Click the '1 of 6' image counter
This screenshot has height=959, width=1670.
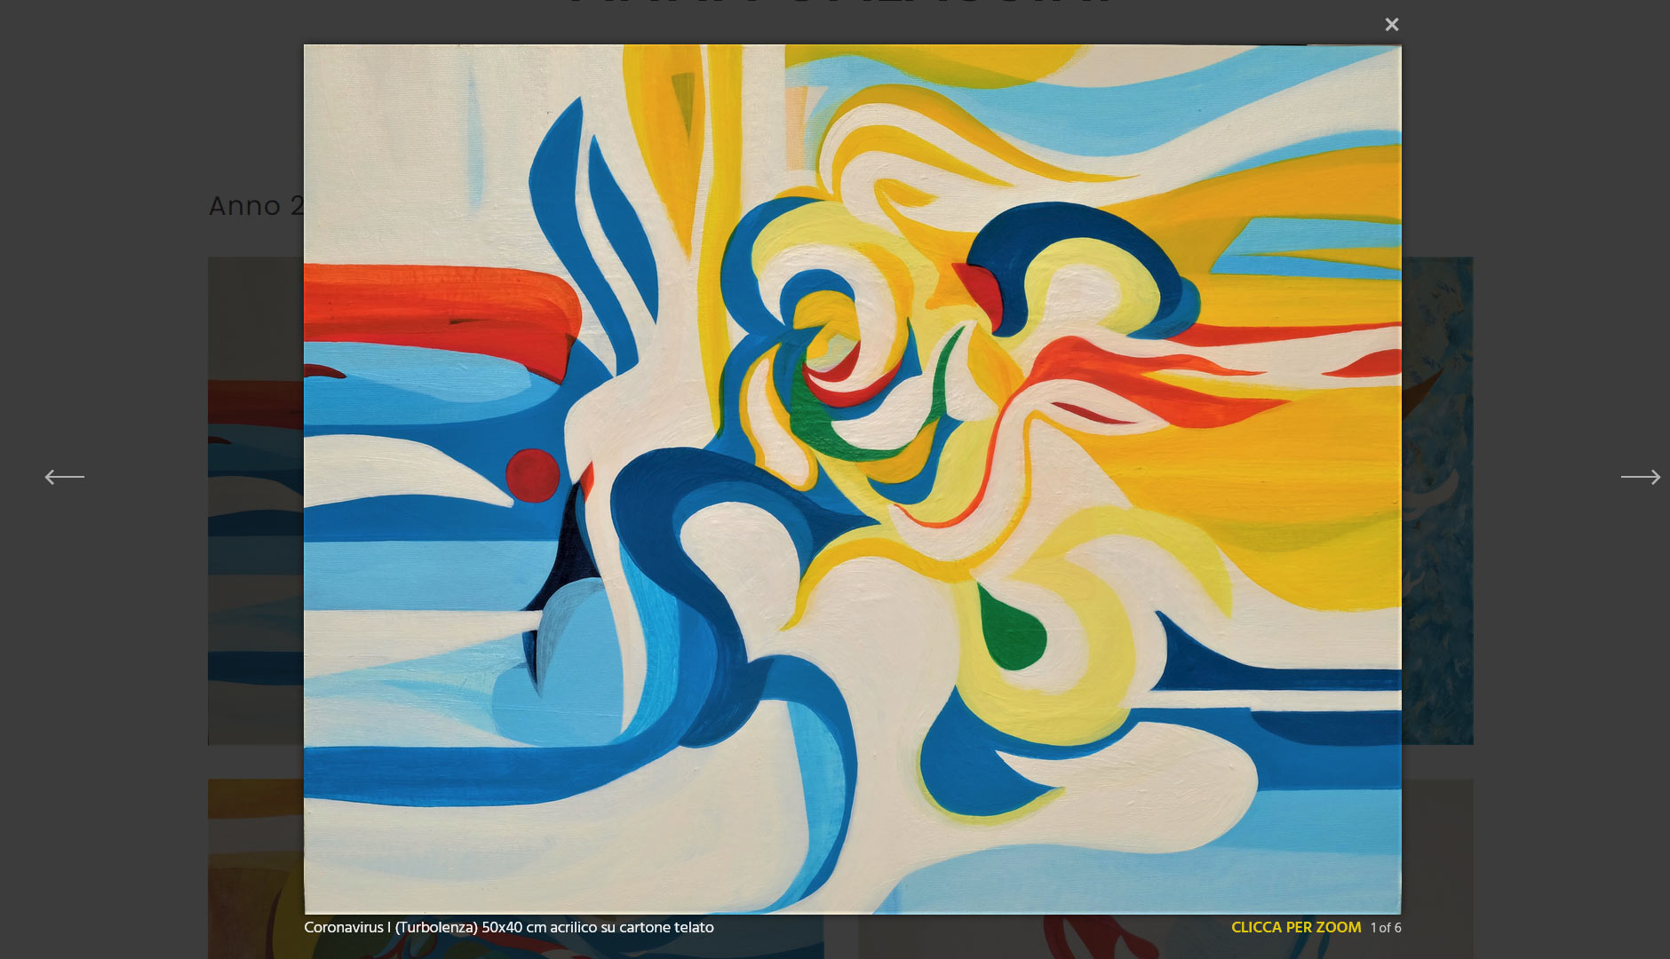tap(1386, 928)
